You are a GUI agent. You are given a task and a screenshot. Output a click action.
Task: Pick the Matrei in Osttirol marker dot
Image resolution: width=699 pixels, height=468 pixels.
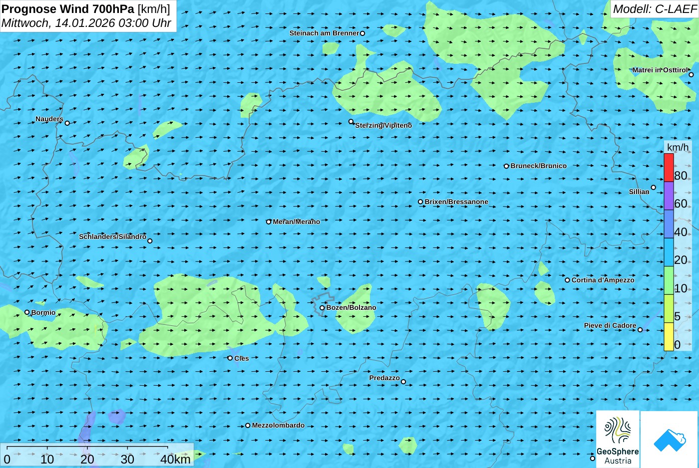[x=691, y=75]
